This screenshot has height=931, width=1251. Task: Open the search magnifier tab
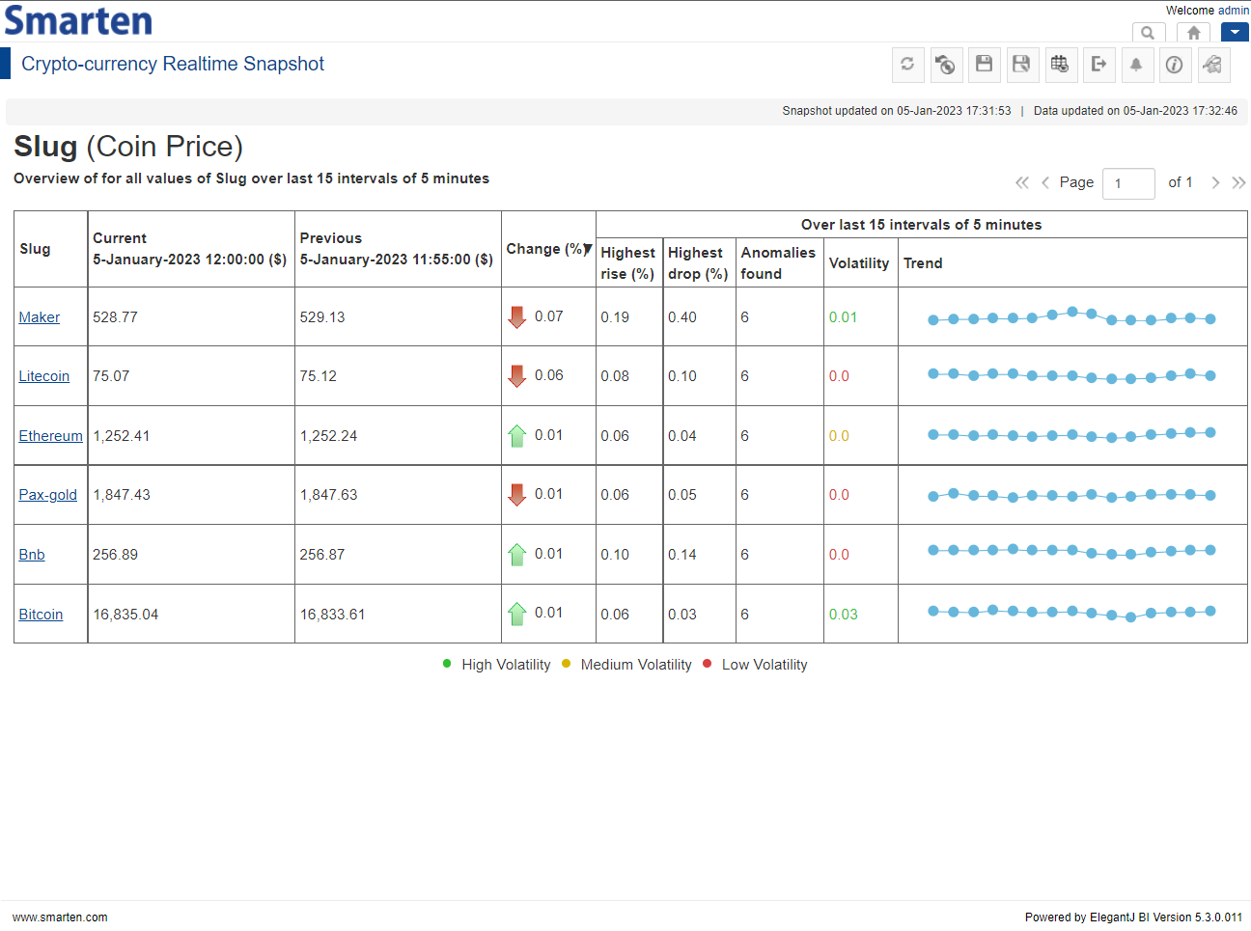(1148, 33)
